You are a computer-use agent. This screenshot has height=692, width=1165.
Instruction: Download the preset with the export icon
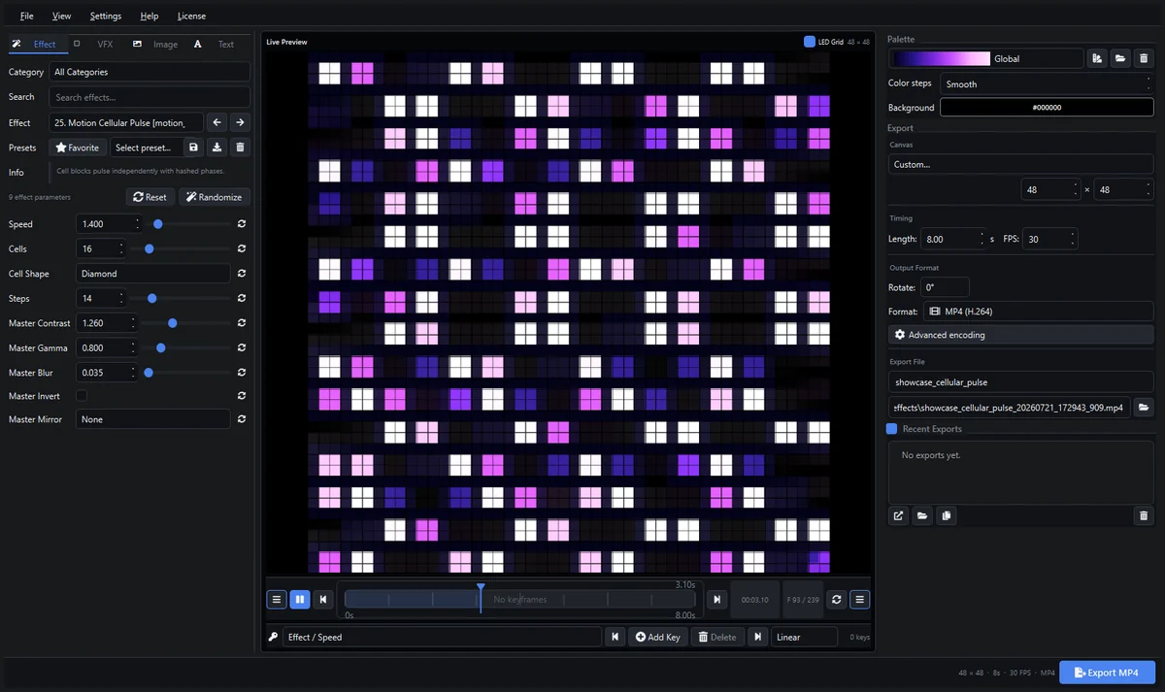click(x=217, y=148)
